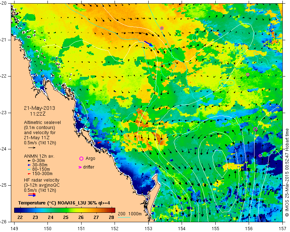This screenshot has height=232, width=290.
Task: Click the '21-May-2013' date label
Action: (x=40, y=108)
